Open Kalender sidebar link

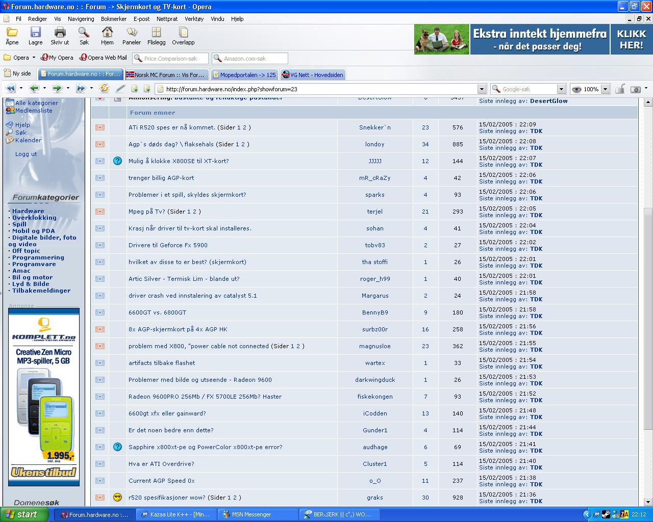[x=28, y=140]
